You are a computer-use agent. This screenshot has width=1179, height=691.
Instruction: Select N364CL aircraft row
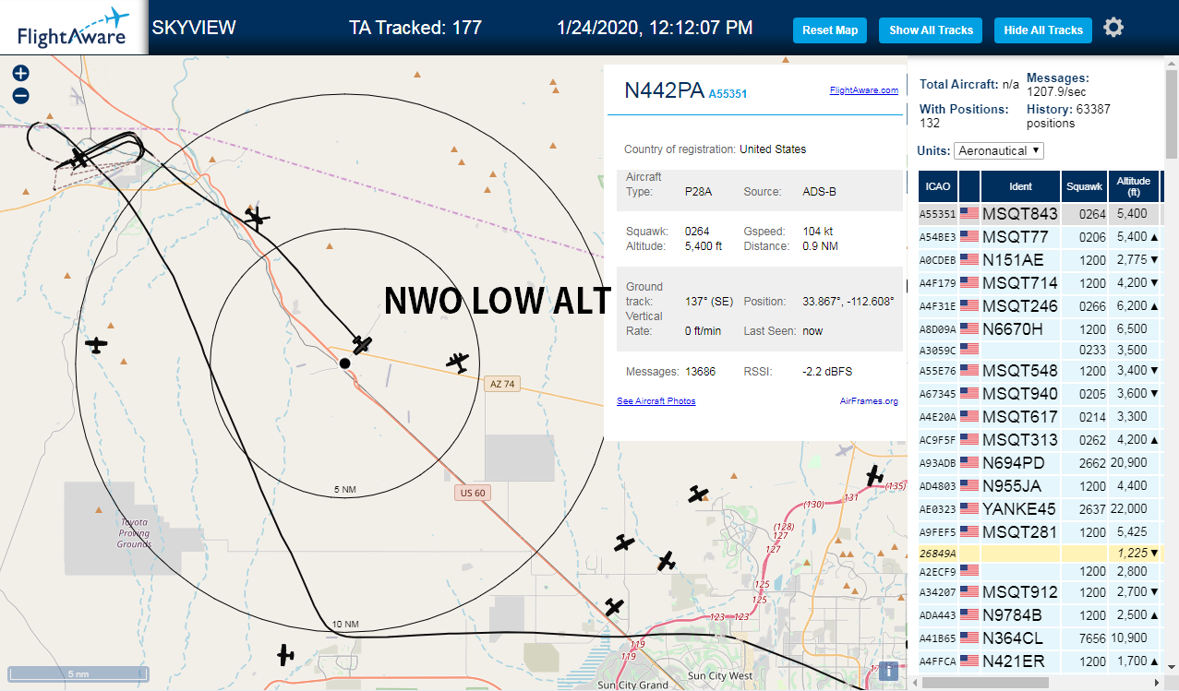[x=1041, y=638]
